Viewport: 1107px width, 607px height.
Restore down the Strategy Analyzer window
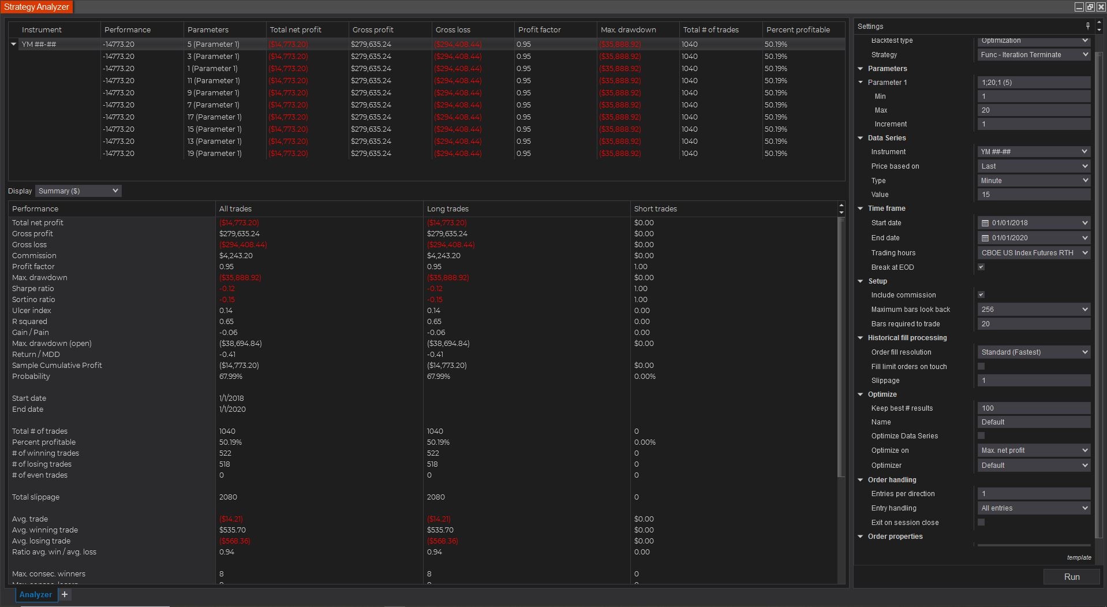(x=1090, y=7)
